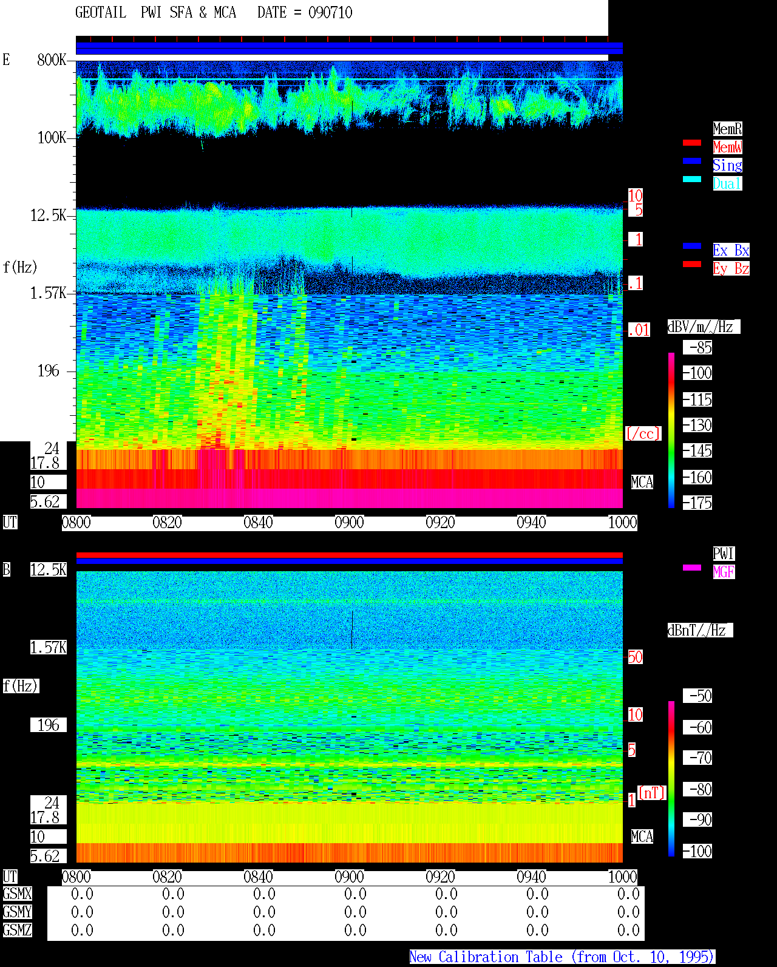Click the blue Ex Bx legend swatch

[x=692, y=246]
